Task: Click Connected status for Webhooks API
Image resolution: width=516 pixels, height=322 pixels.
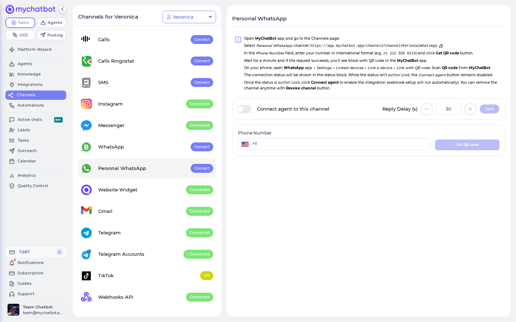Action: click(200, 297)
